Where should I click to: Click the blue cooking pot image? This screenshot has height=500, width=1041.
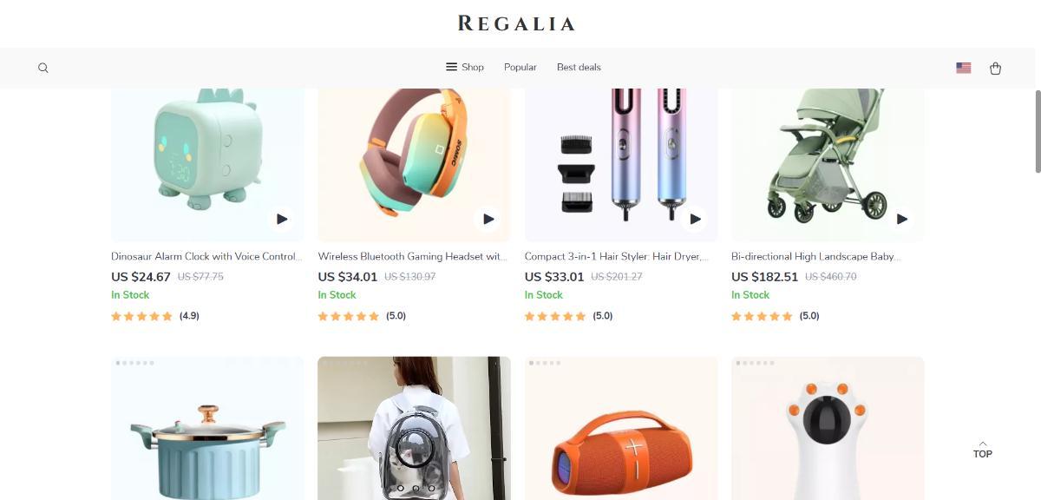click(x=207, y=428)
